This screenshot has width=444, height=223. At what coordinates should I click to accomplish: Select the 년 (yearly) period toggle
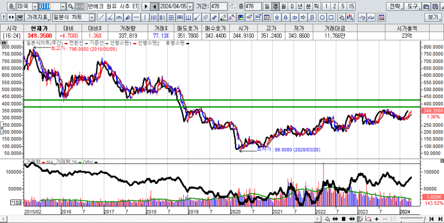tap(300, 6)
